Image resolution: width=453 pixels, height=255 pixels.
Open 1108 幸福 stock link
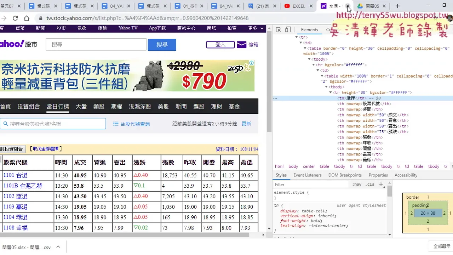point(15,228)
